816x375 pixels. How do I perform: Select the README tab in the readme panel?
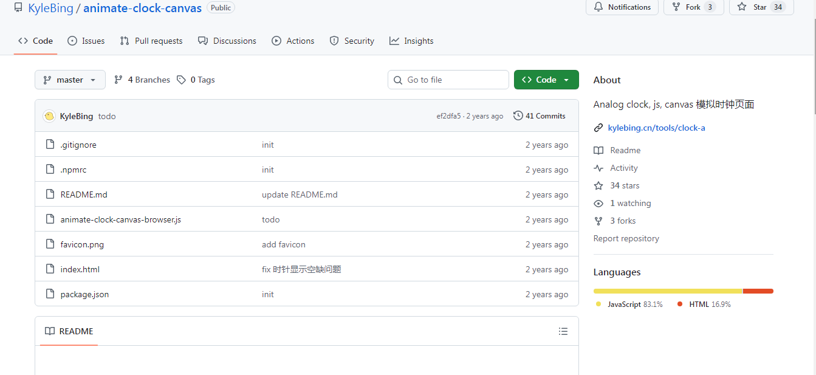pyautogui.click(x=69, y=331)
